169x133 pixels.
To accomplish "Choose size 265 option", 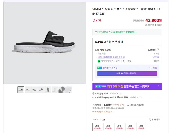I will pos(108,127).
